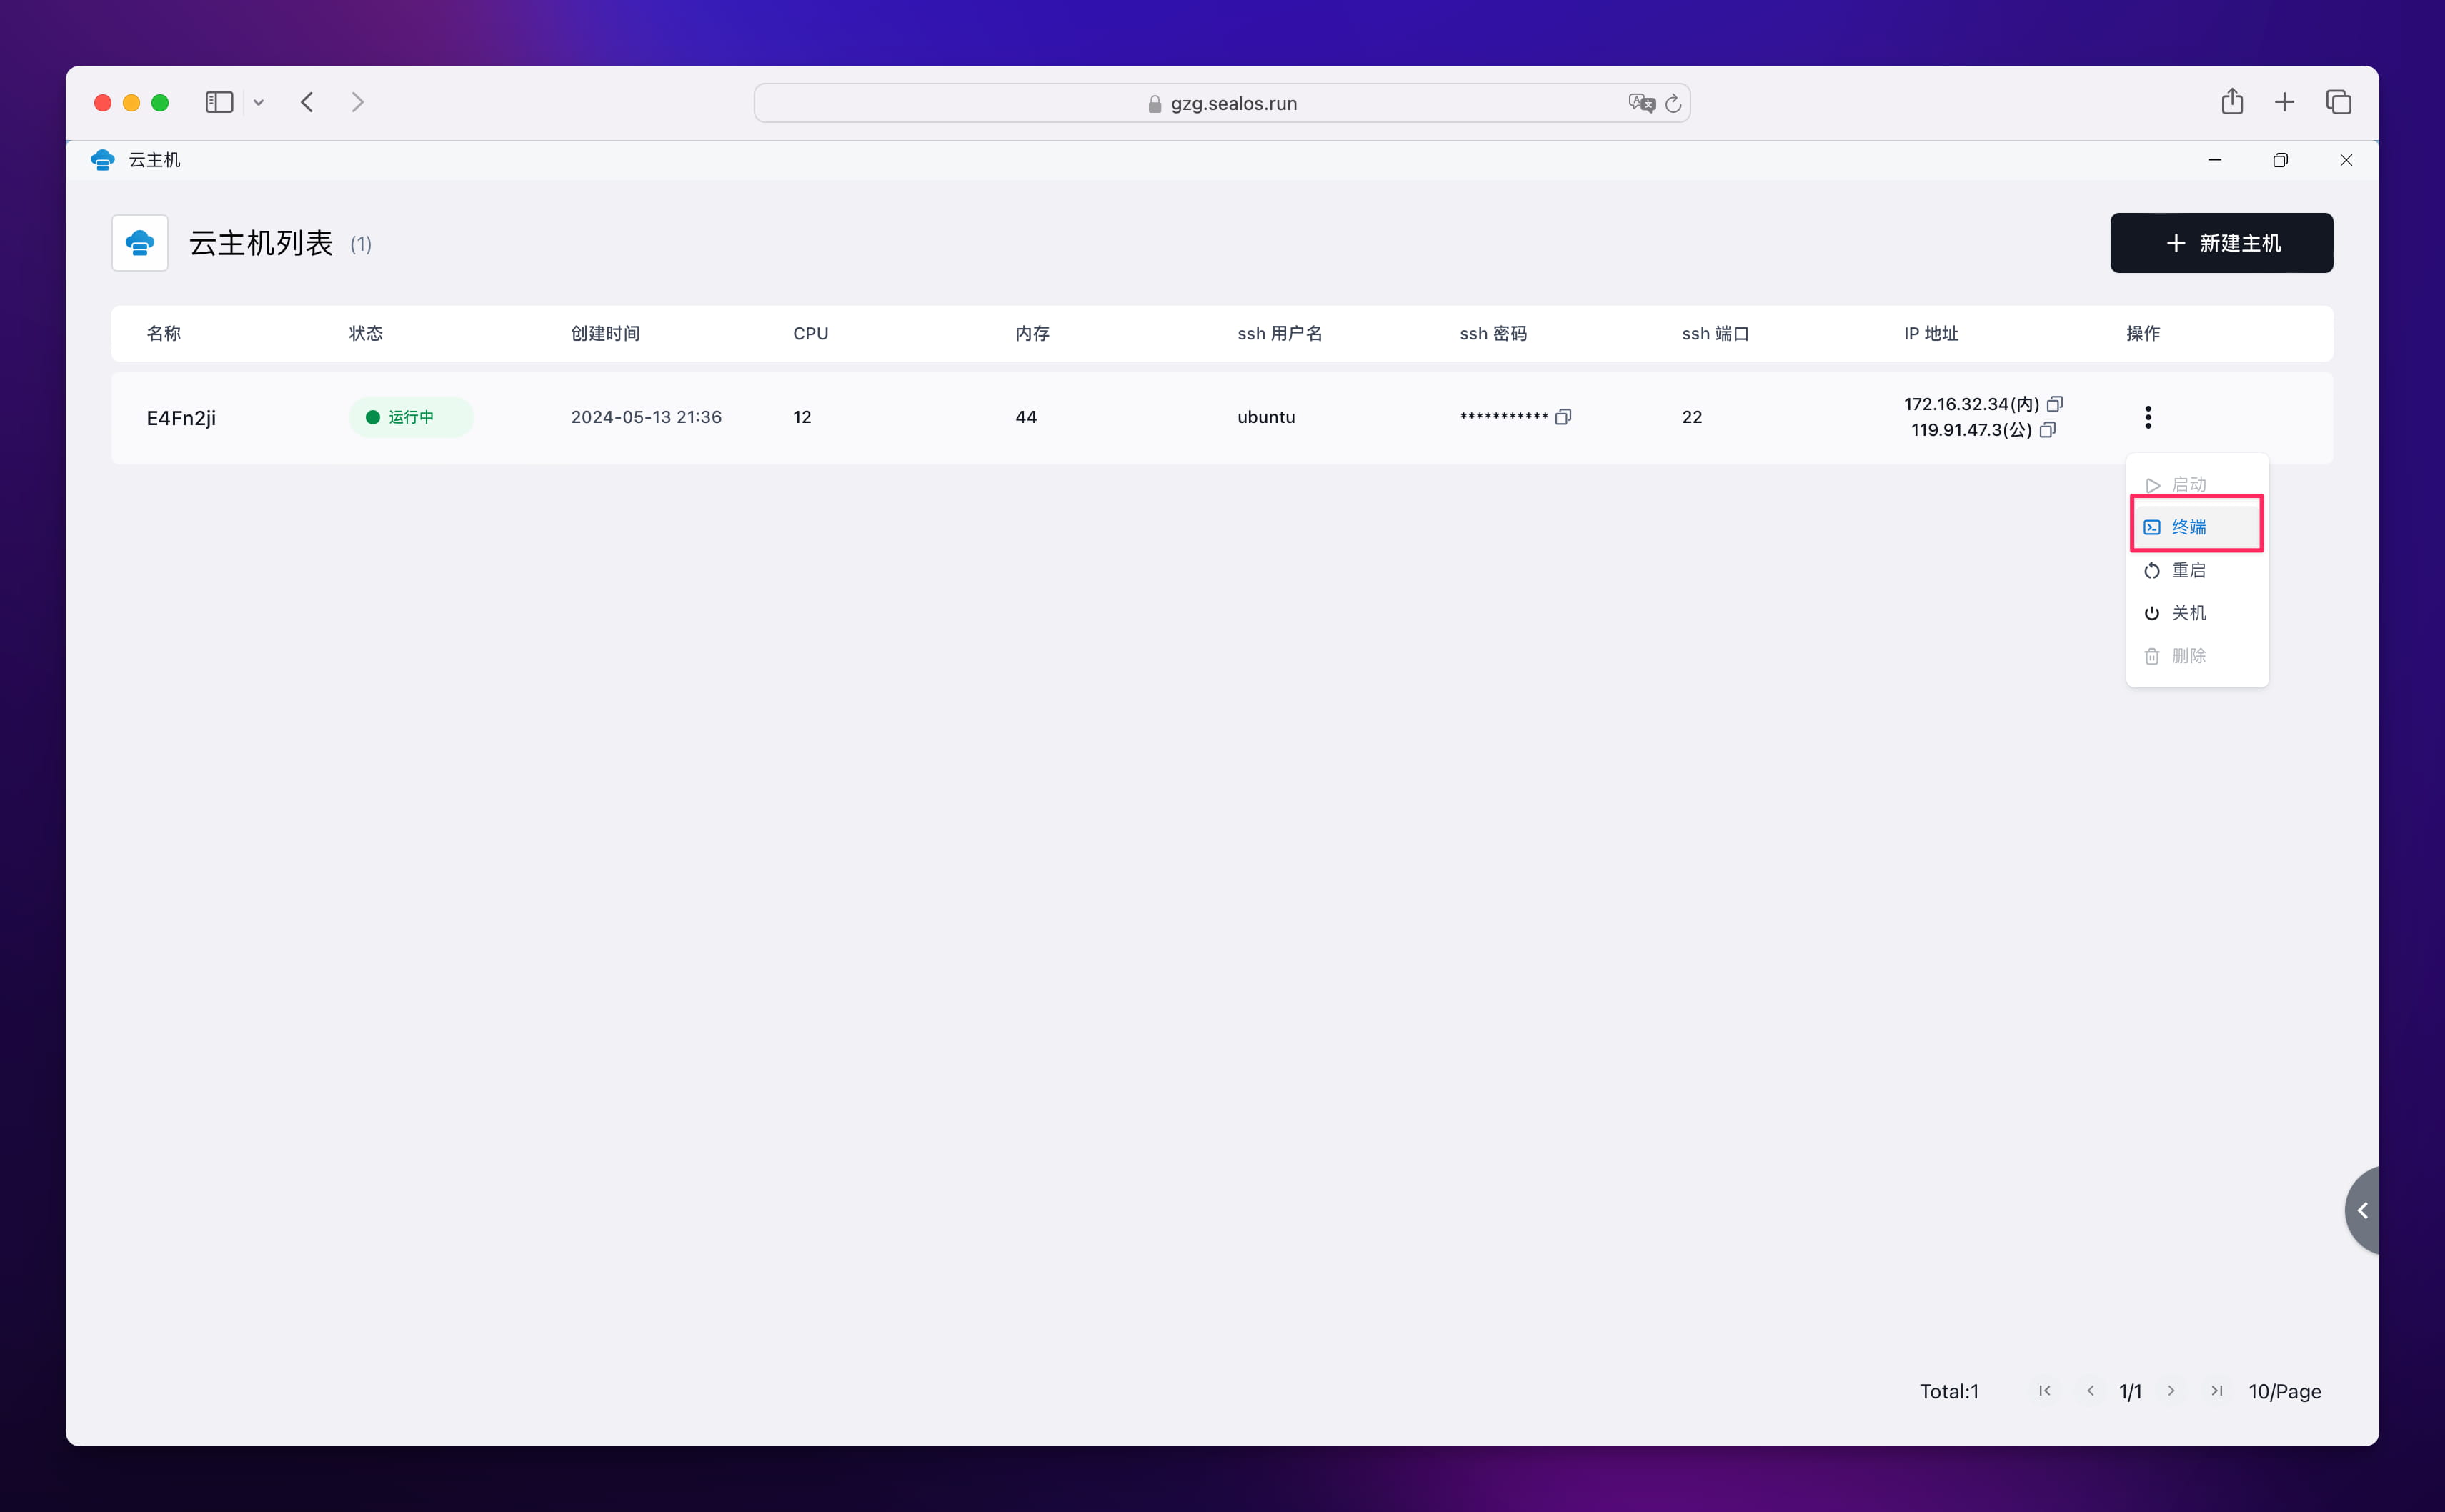Open the three-dot actions menu
The width and height of the screenshot is (2445, 1512).
[x=2147, y=417]
